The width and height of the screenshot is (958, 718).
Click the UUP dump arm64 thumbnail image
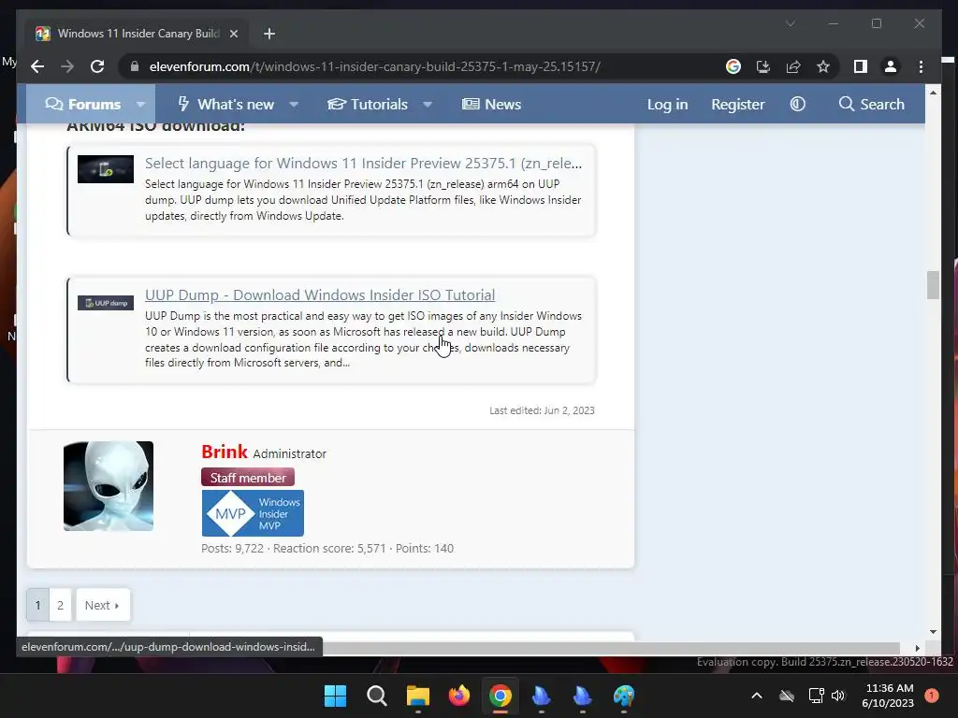(x=105, y=169)
